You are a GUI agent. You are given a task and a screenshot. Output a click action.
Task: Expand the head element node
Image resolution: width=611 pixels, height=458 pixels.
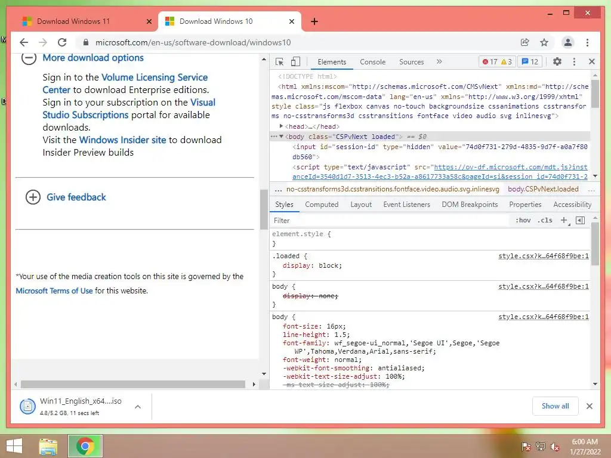[282, 126]
